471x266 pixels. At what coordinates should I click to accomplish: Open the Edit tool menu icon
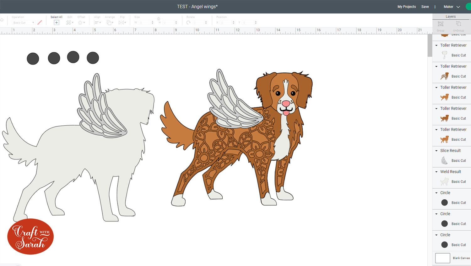[x=69, y=23]
